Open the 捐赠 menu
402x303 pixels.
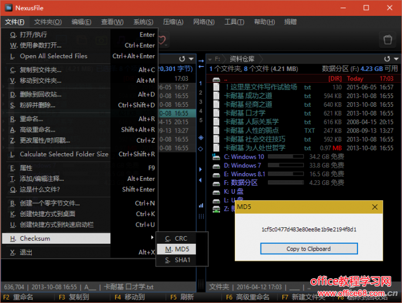290,22
